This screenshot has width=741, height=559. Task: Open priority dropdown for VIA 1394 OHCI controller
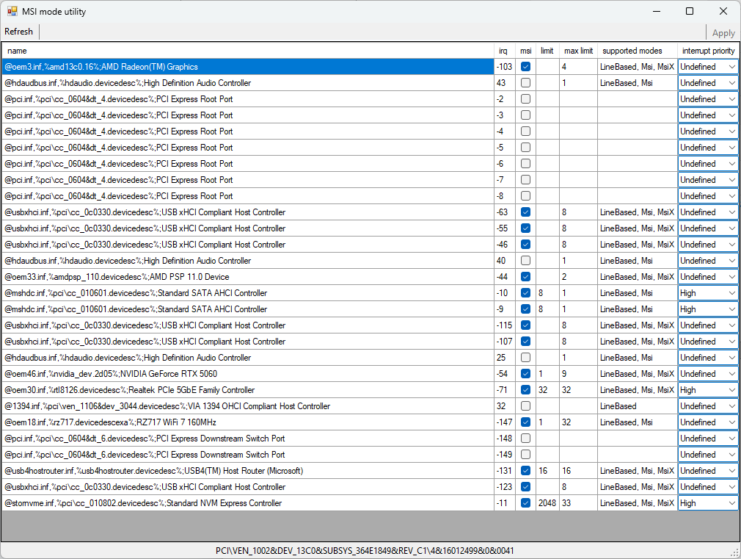pos(708,406)
